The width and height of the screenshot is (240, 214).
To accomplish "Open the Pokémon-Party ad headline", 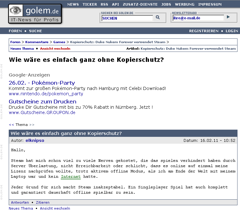I will (42, 83).
